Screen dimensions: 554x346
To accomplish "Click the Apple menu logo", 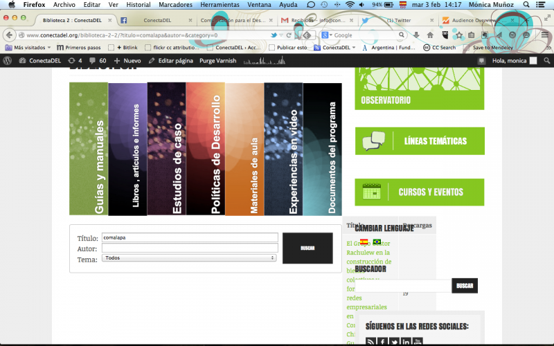I will [12, 5].
